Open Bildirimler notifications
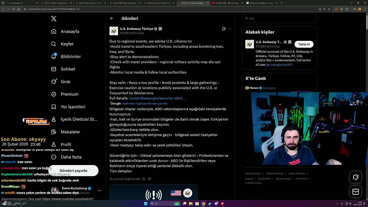 [x=66, y=57]
